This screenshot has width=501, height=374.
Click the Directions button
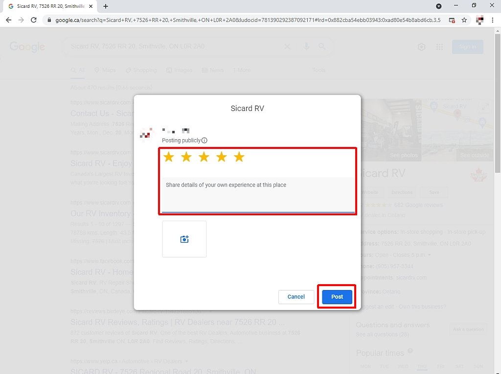click(x=402, y=192)
